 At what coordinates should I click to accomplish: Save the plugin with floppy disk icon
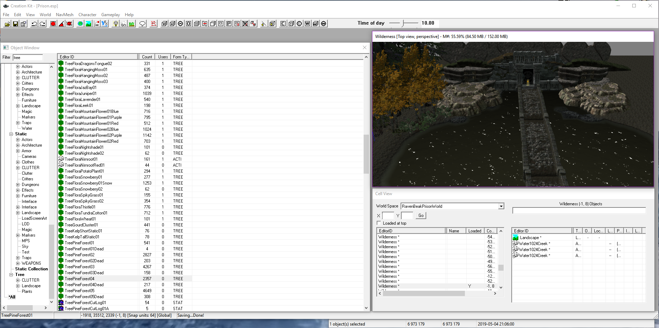(x=15, y=24)
